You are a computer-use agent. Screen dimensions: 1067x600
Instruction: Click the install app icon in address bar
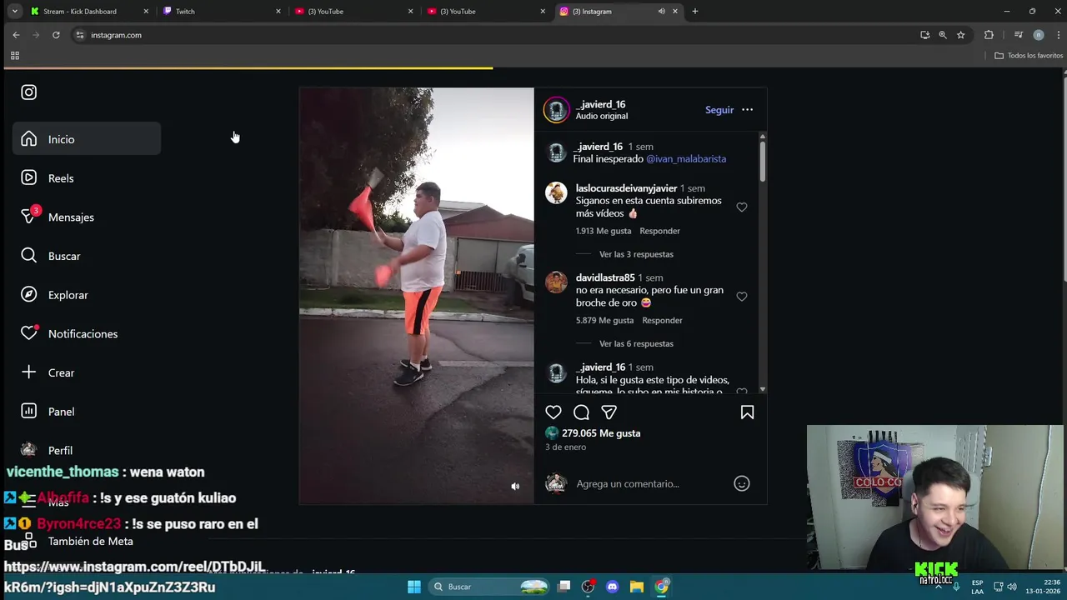tap(924, 35)
